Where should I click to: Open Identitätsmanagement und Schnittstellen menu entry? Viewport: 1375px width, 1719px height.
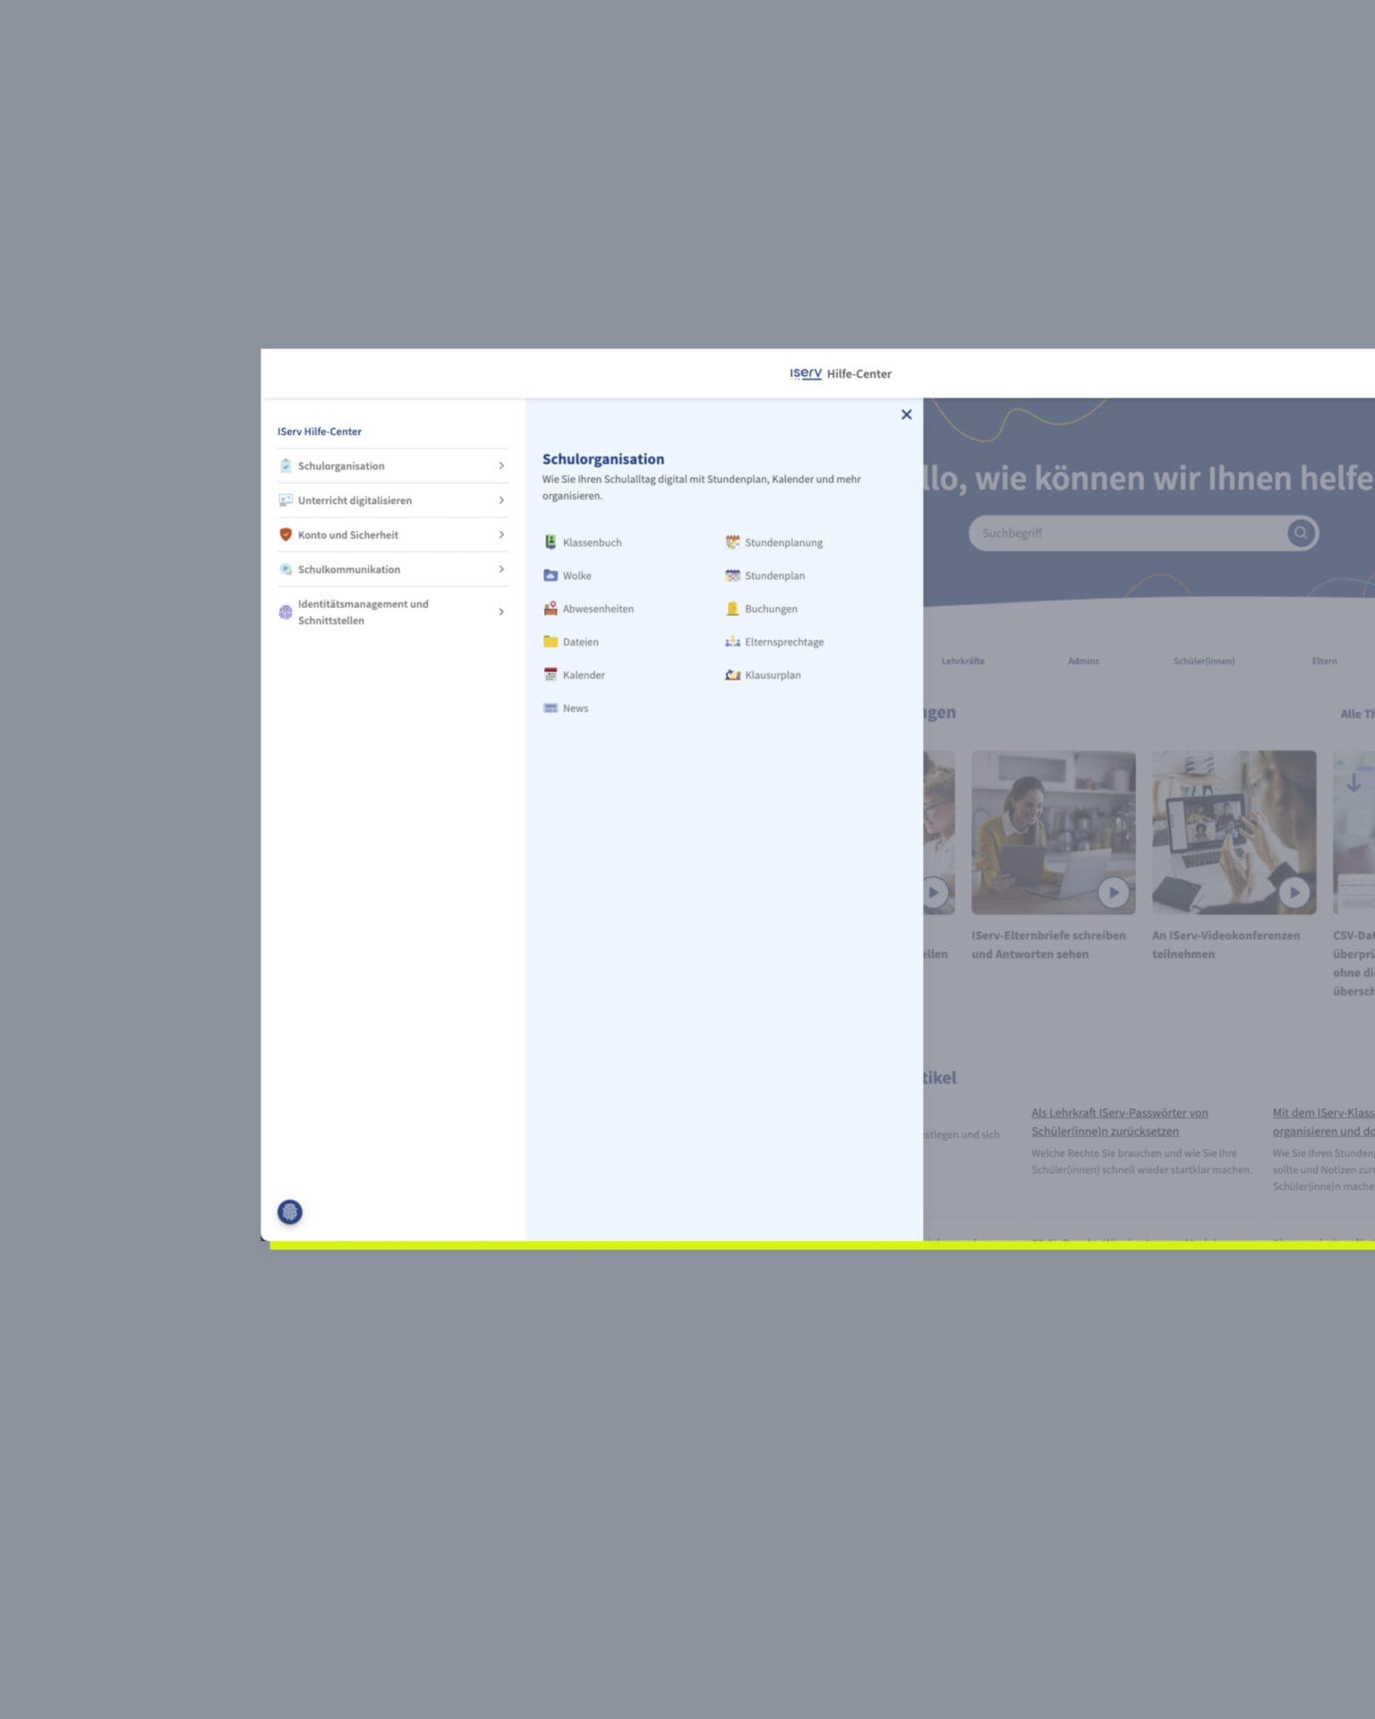click(363, 611)
